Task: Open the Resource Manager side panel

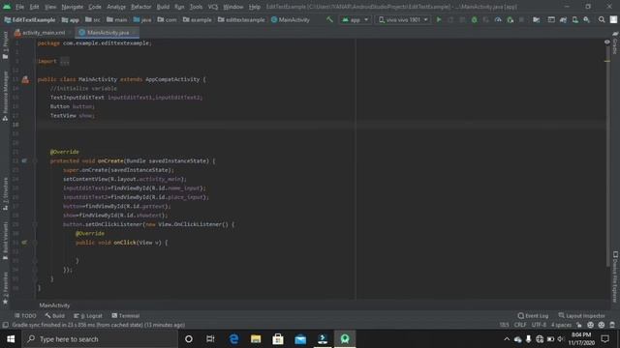Action: [x=5, y=96]
